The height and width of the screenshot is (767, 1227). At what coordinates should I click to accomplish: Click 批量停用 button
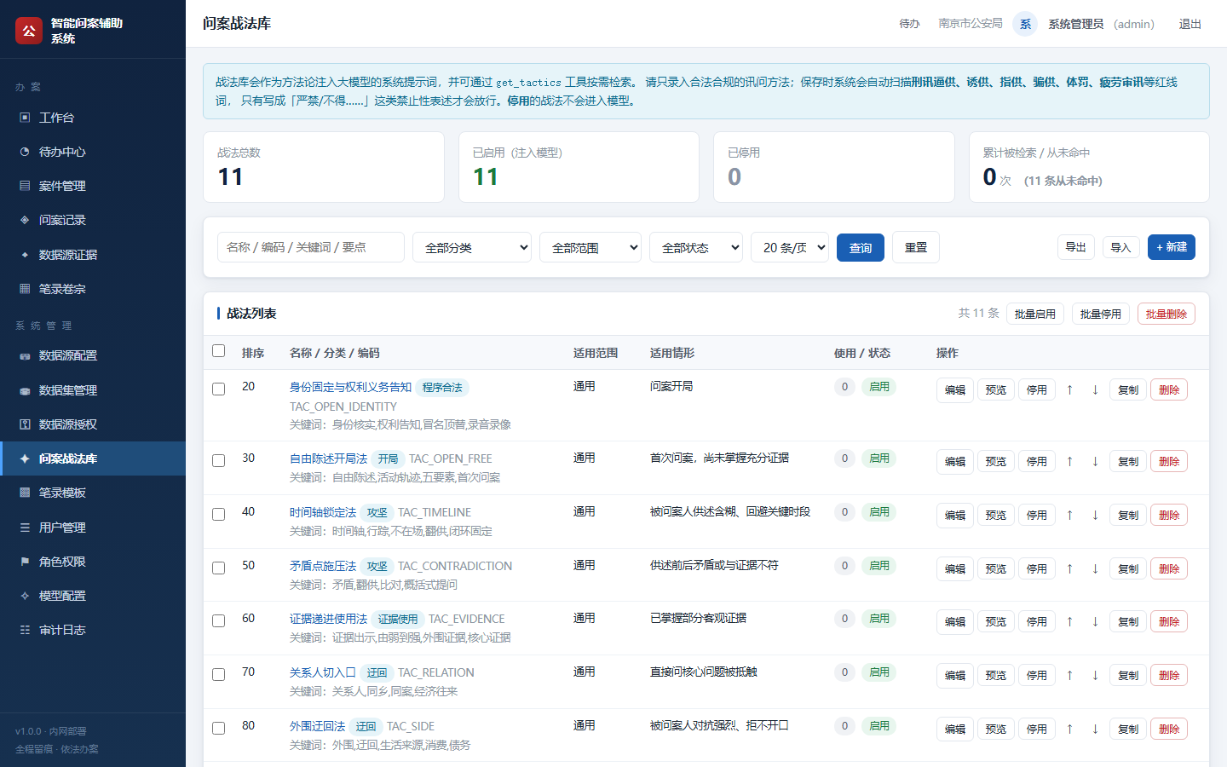pos(1101,314)
